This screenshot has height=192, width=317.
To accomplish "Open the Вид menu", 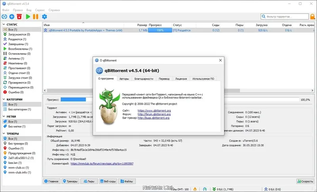I will click(x=29, y=10).
